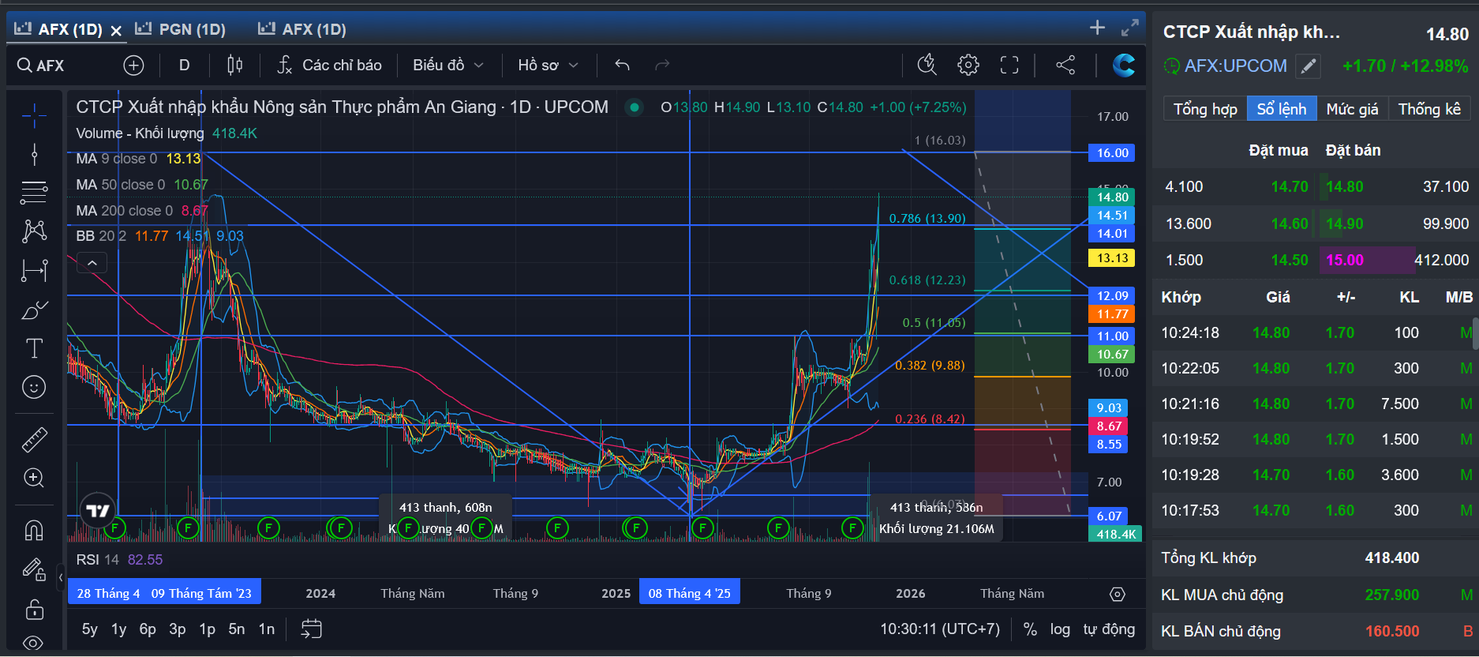This screenshot has height=657, width=1479.
Task: Click the 08 Tháng 4 '25 date marker
Action: tap(690, 593)
